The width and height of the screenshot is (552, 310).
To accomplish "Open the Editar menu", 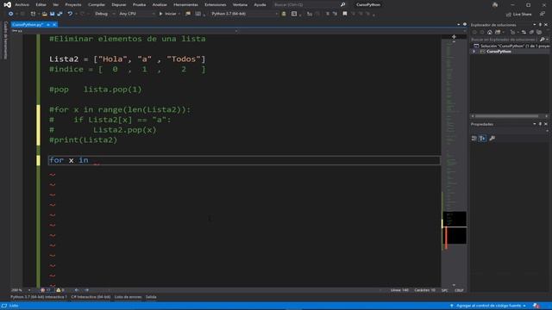I will pos(41,5).
